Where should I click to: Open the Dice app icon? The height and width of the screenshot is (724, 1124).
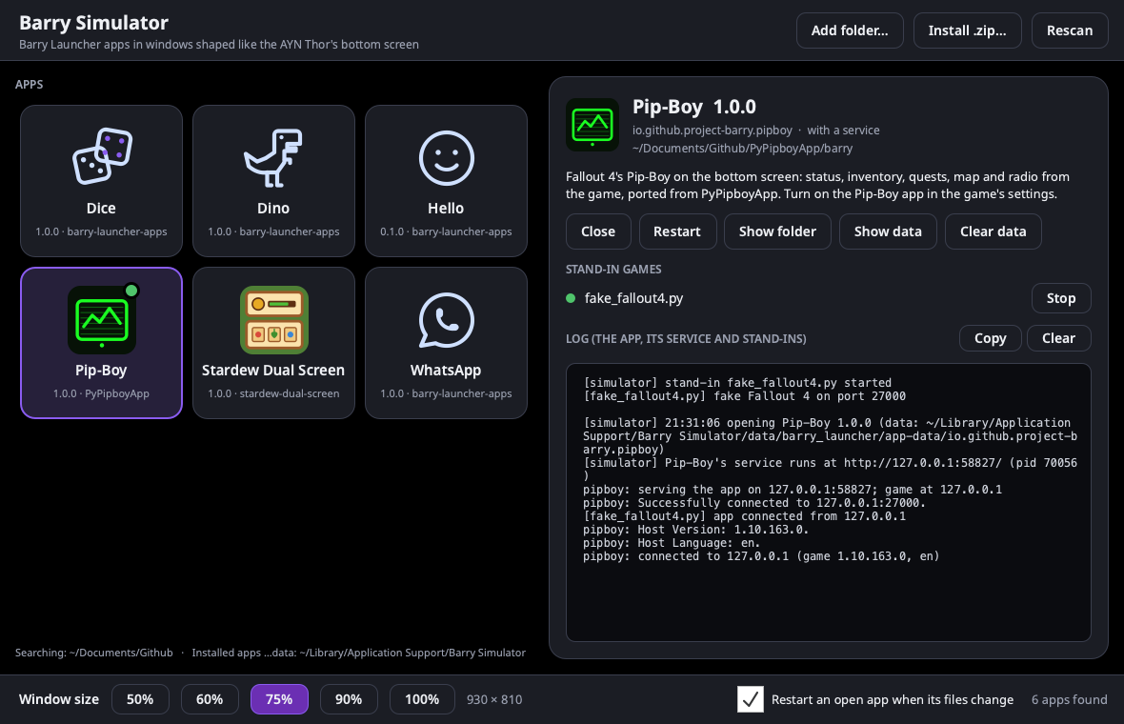click(x=102, y=155)
